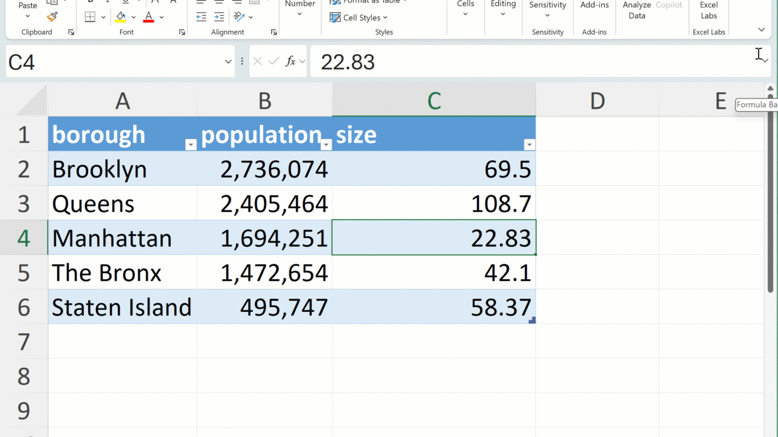Apply the red font color
This screenshot has width=778, height=437.
(149, 17)
